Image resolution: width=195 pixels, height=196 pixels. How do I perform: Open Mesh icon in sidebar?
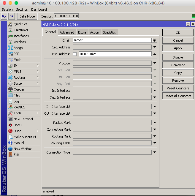pos(10,60)
